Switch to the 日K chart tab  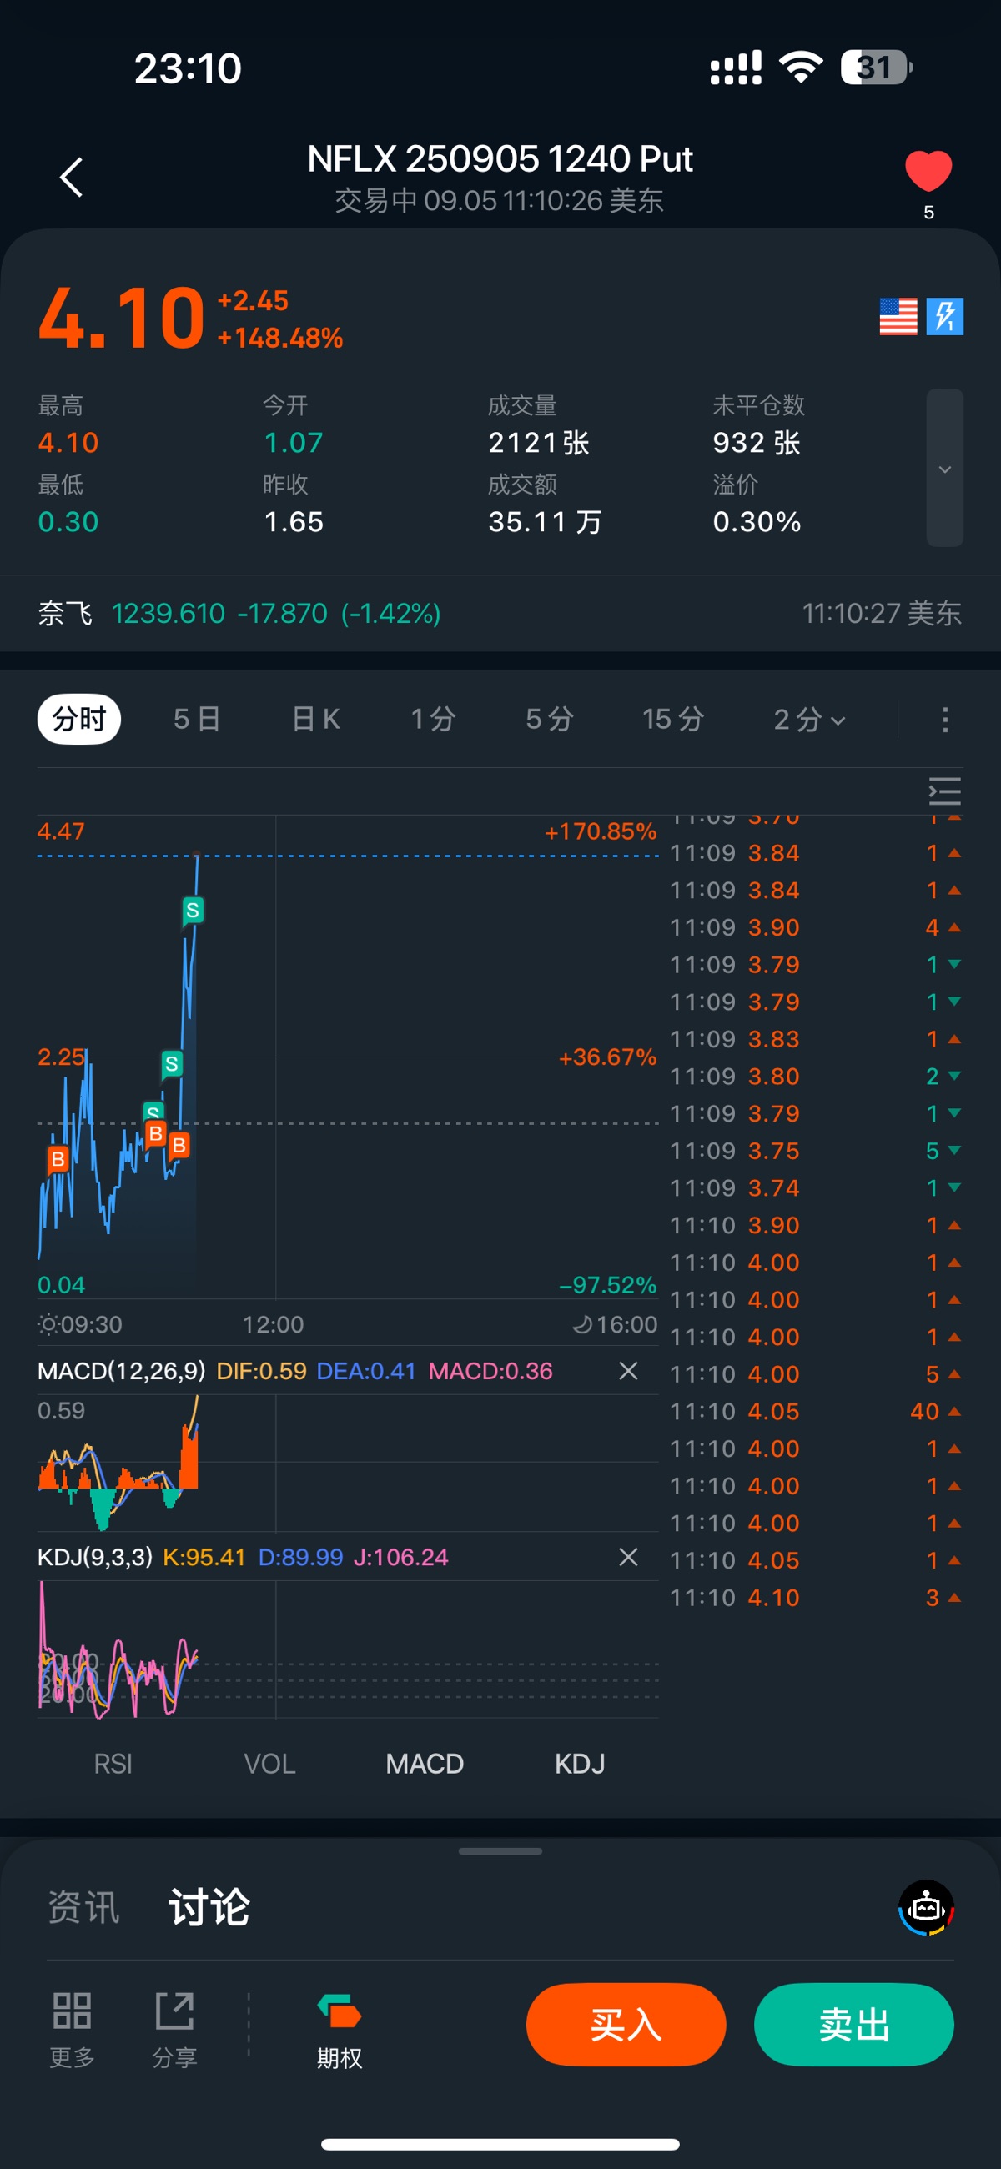tap(316, 719)
